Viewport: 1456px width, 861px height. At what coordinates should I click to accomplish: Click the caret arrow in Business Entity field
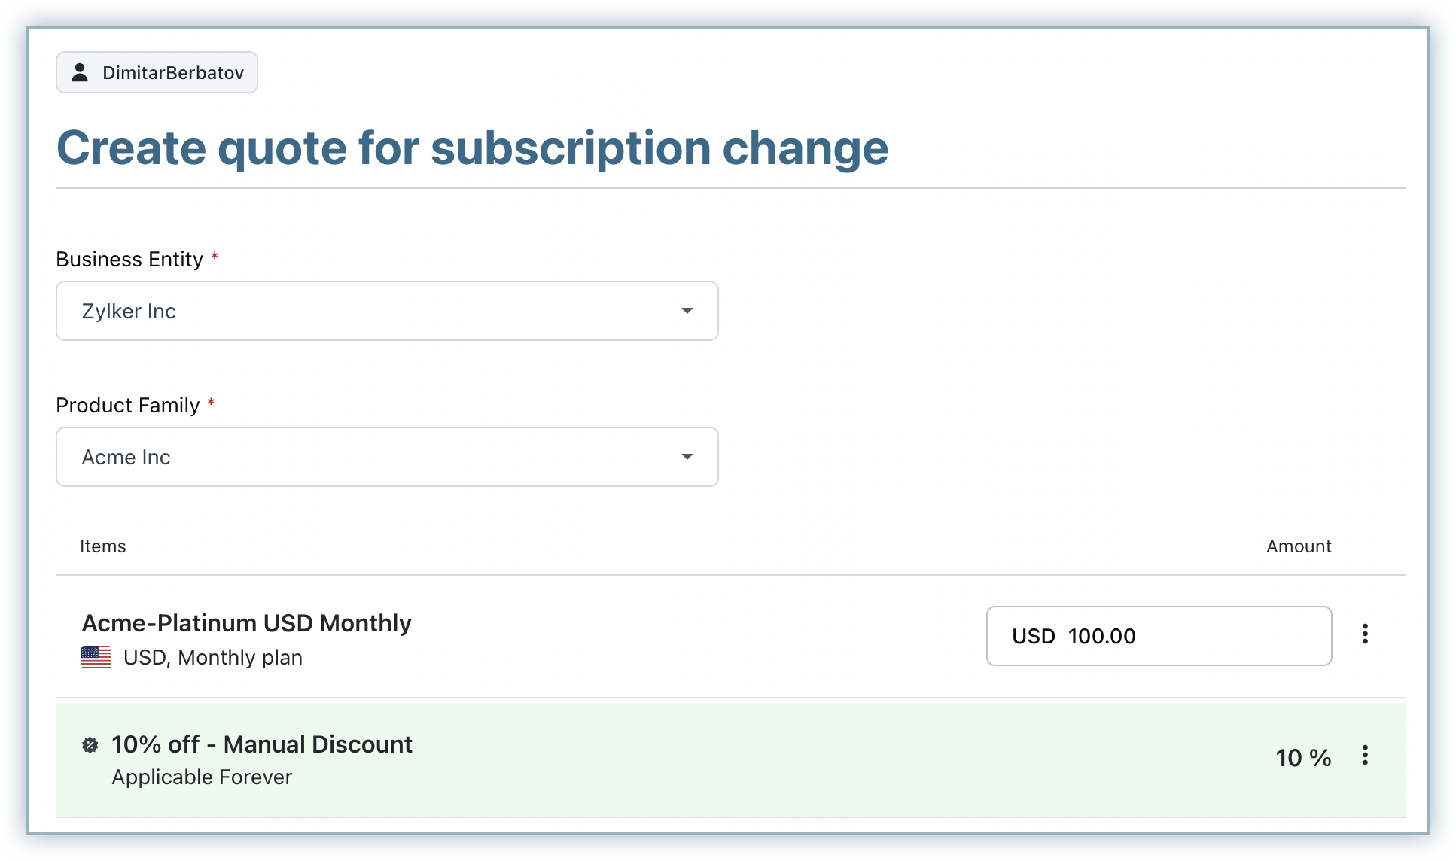click(687, 311)
